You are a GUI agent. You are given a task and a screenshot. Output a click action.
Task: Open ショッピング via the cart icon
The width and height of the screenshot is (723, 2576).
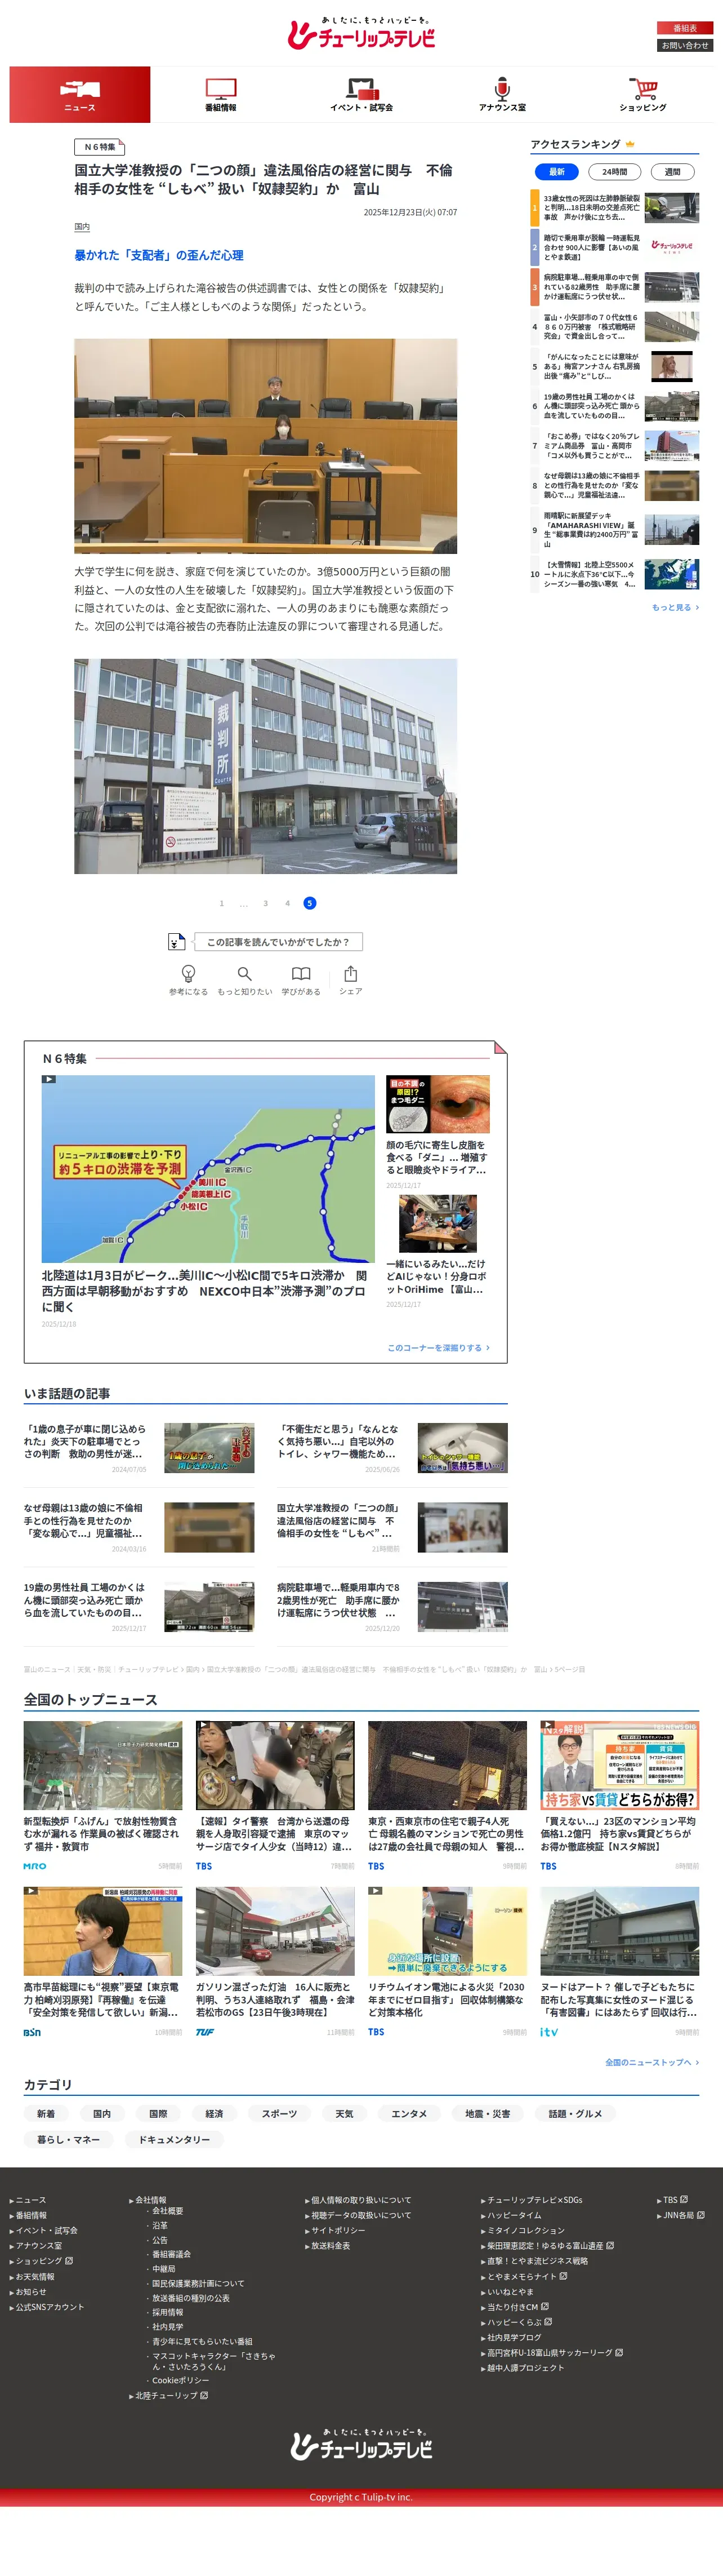[x=643, y=89]
